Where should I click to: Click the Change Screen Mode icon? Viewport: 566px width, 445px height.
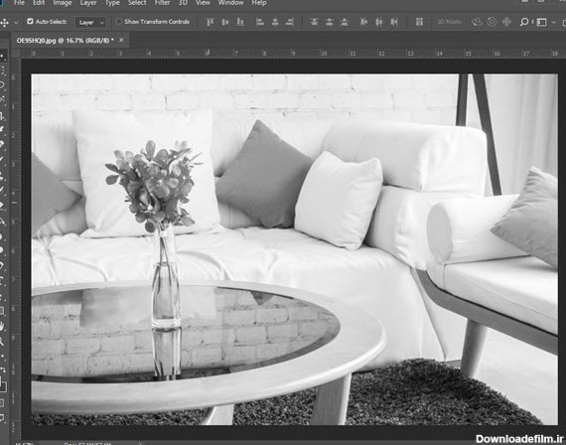[2, 418]
